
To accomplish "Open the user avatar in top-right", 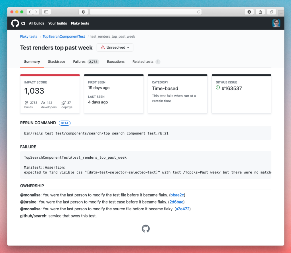I will [276, 23].
